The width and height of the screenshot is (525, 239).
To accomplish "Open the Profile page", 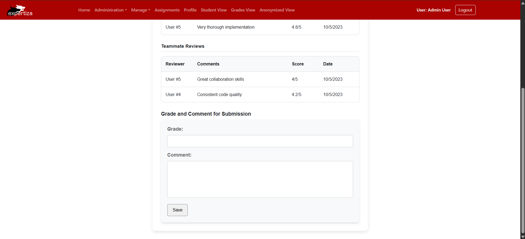I will (x=190, y=10).
